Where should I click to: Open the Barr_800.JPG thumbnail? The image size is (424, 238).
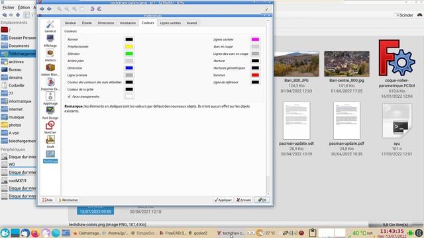tap(296, 64)
